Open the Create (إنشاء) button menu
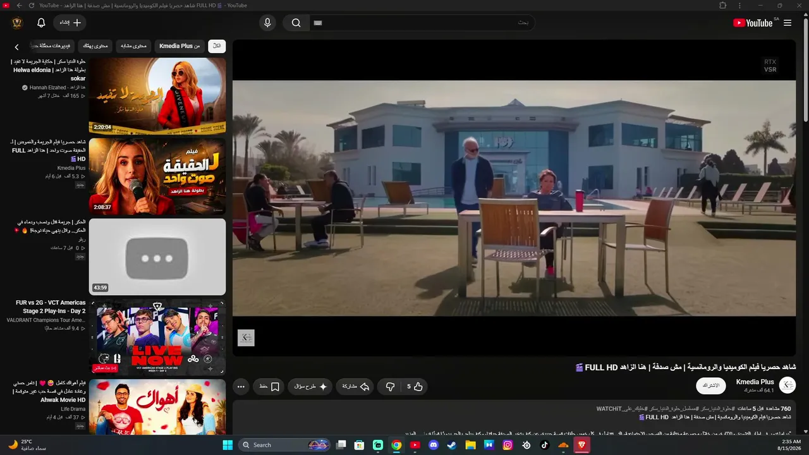Image resolution: width=809 pixels, height=455 pixels. click(70, 23)
